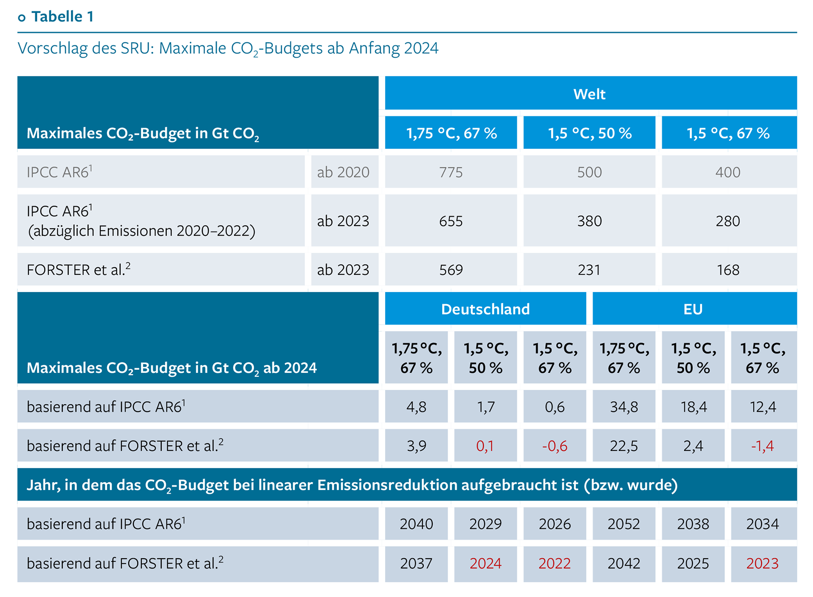Click the "Deutschland" group header
The width and height of the screenshot is (813, 597).
[x=486, y=309]
